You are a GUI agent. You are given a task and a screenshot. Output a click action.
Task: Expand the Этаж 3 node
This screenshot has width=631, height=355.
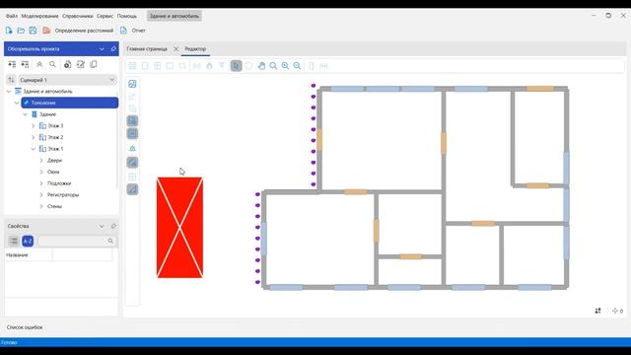click(33, 125)
